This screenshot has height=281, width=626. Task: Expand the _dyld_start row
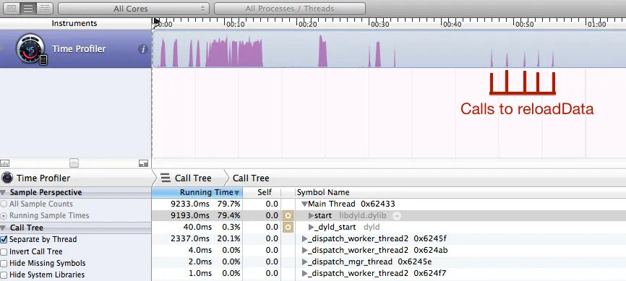(x=312, y=227)
